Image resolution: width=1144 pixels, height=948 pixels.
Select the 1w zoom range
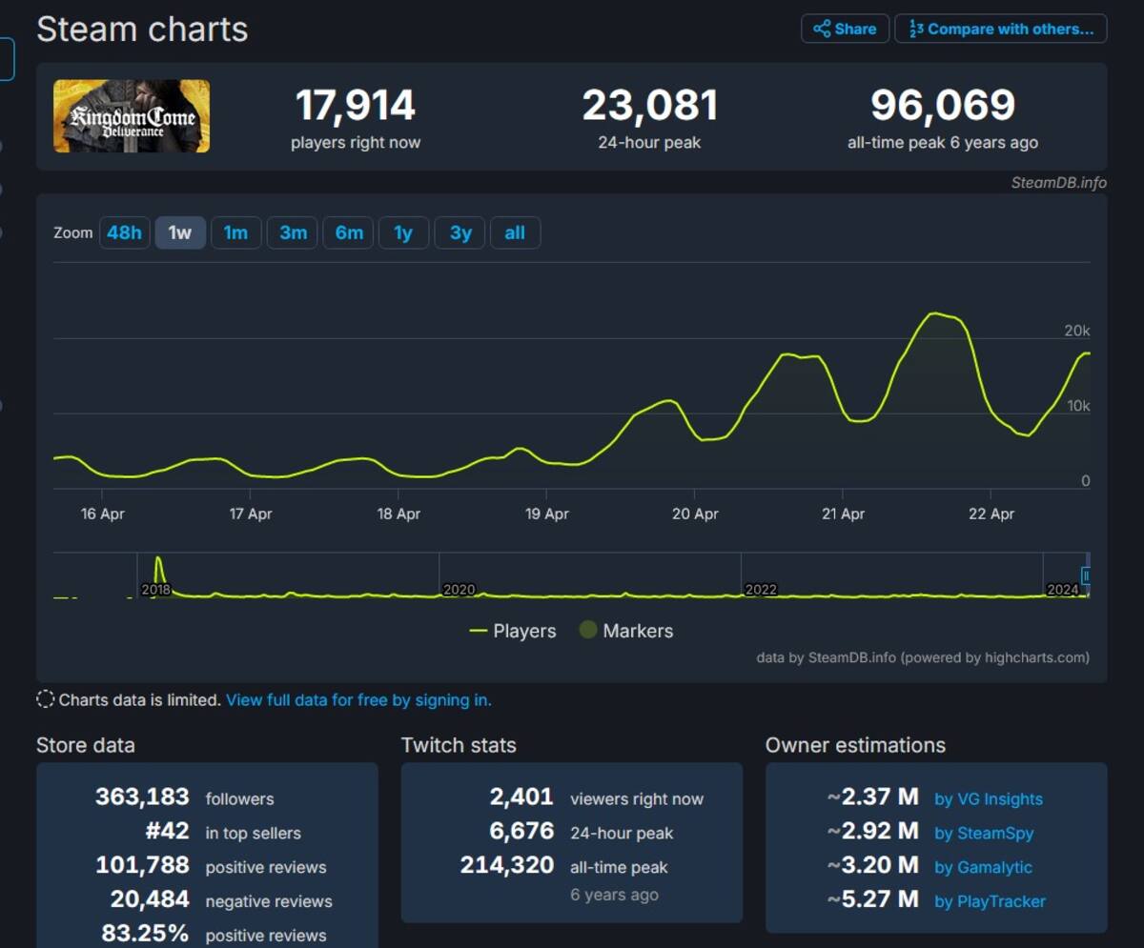(x=180, y=232)
